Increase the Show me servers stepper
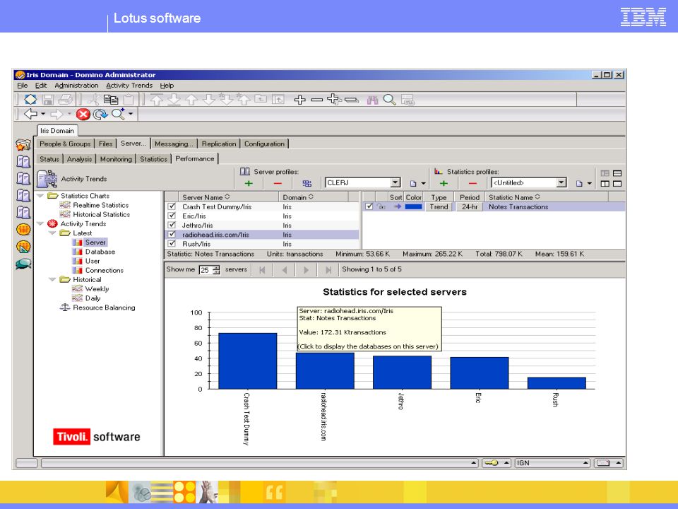This screenshot has height=509, width=678. [217, 268]
